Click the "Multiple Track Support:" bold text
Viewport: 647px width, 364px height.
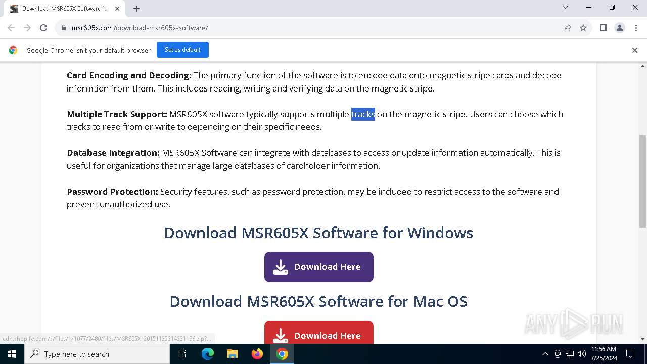point(117,114)
